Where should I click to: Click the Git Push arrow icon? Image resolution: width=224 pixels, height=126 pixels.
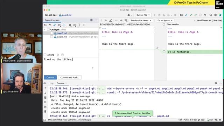pyautogui.click(x=195, y=15)
